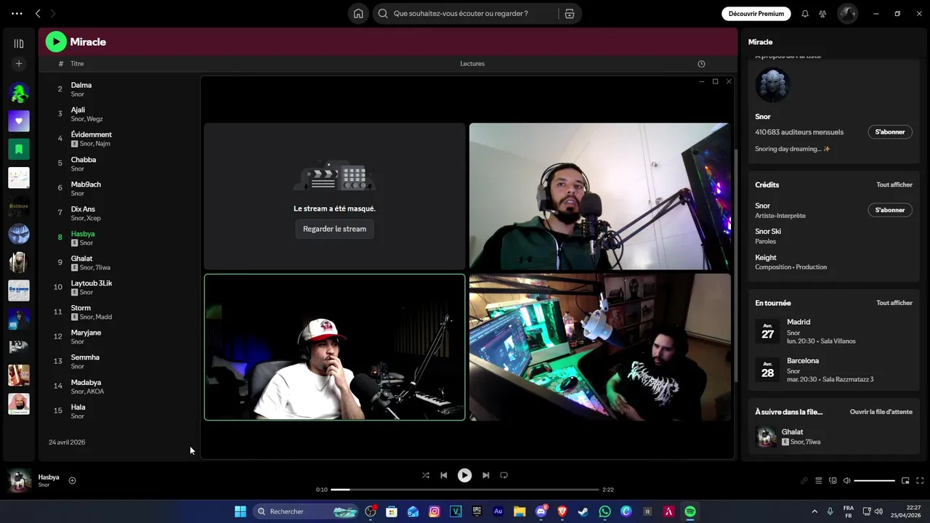
Task: Click the Windows Start button
Action: coord(240,511)
